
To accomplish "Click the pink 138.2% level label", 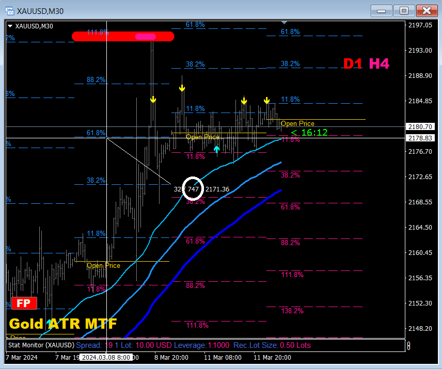I will 292,311.
